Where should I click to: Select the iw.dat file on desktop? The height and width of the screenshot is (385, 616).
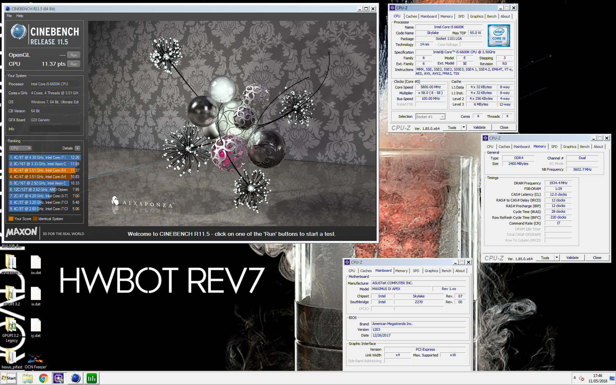coord(36,265)
